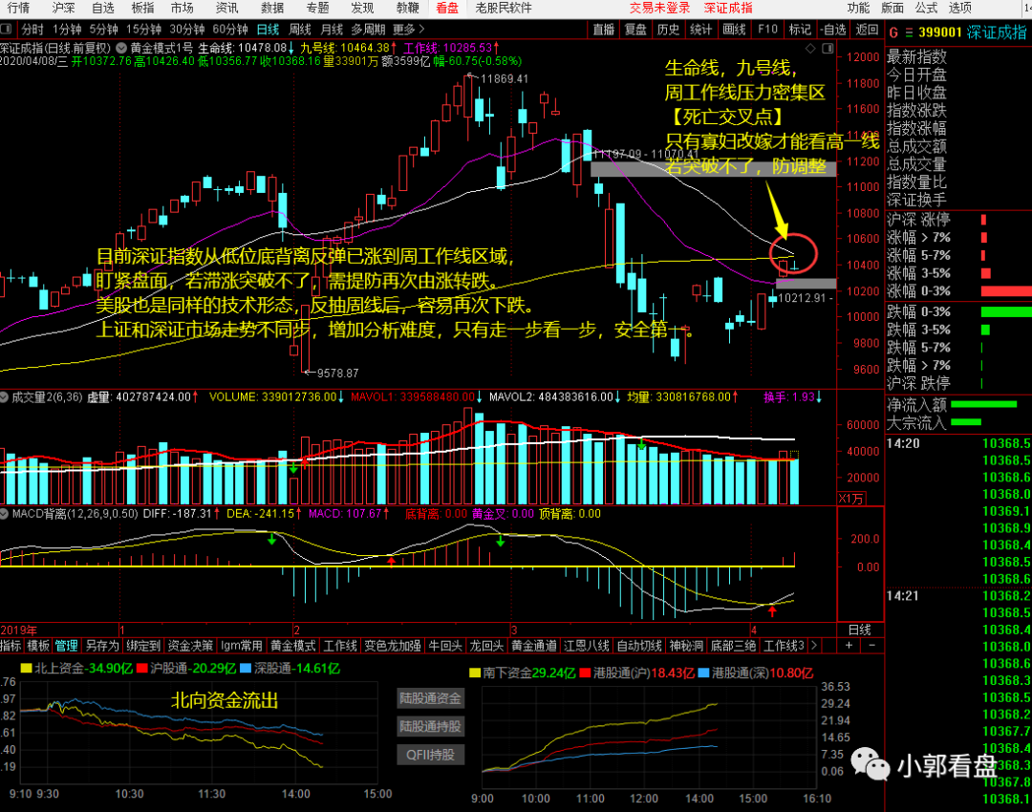Viewport: 1032px width, 812px height.
Task: Click the 返回 button
Action: [867, 29]
